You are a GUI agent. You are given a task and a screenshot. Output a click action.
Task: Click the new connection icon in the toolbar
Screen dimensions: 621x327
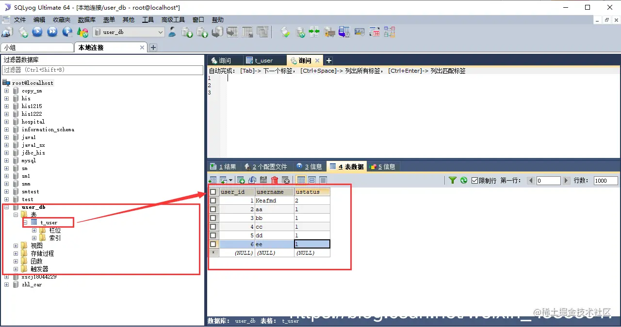click(x=7, y=32)
